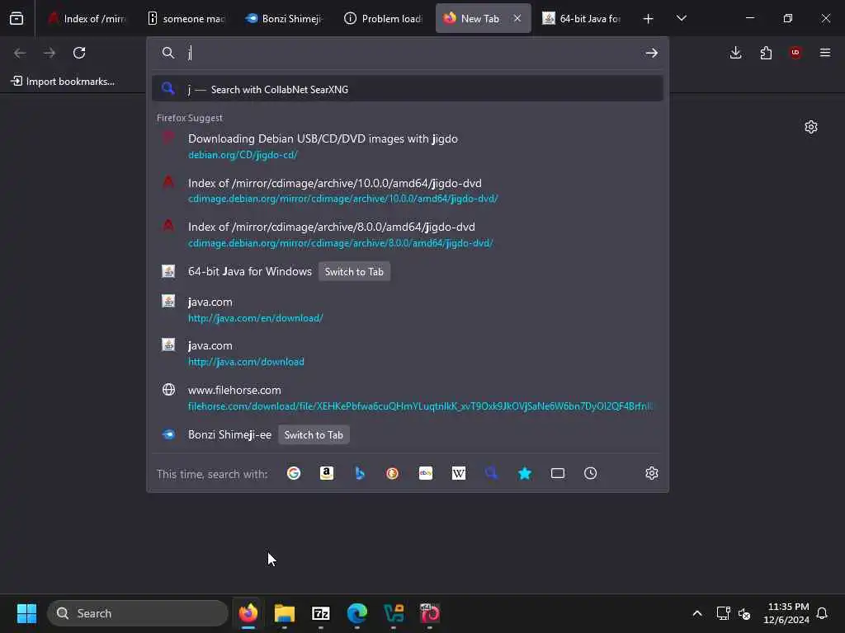Click Switch to Tab for 64-bit Java
This screenshot has width=845, height=633.
[x=354, y=272]
